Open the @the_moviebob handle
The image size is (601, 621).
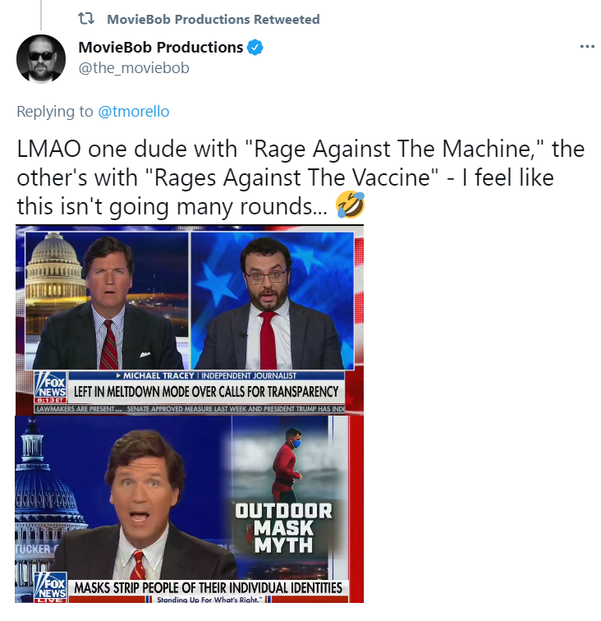pyautogui.click(x=134, y=67)
